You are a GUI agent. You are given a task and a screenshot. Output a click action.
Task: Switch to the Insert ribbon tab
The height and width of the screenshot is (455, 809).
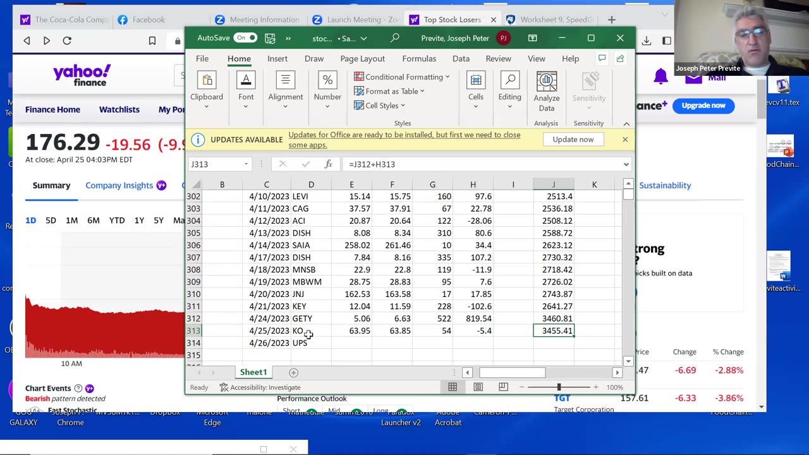[277, 59]
